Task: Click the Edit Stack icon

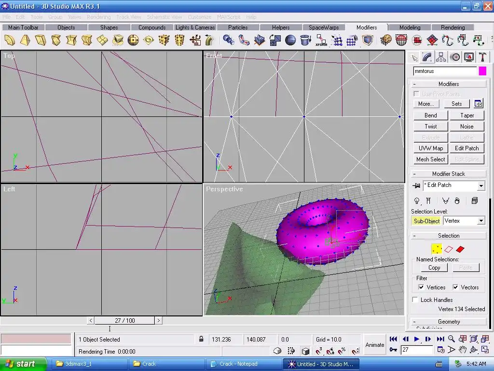Action: pyautogui.click(x=475, y=201)
